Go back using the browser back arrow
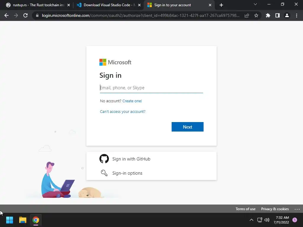Viewport: 303px width, 227px height. coord(7,15)
